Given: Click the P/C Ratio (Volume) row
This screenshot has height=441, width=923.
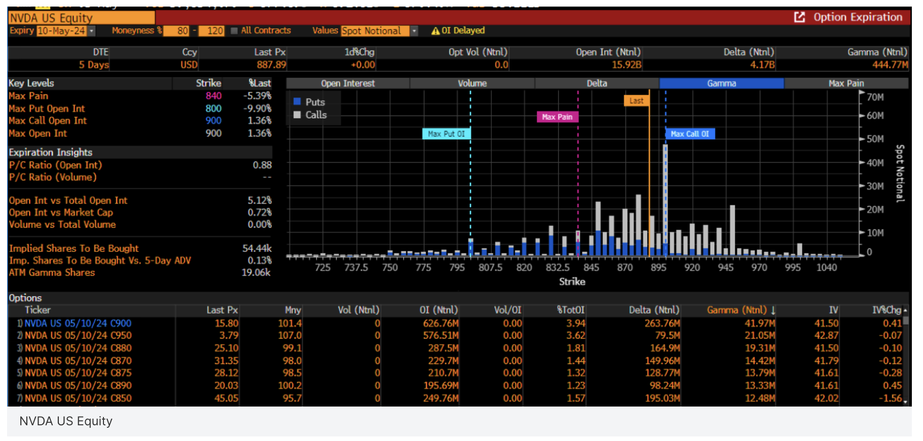Looking at the screenshot, I should [x=140, y=177].
